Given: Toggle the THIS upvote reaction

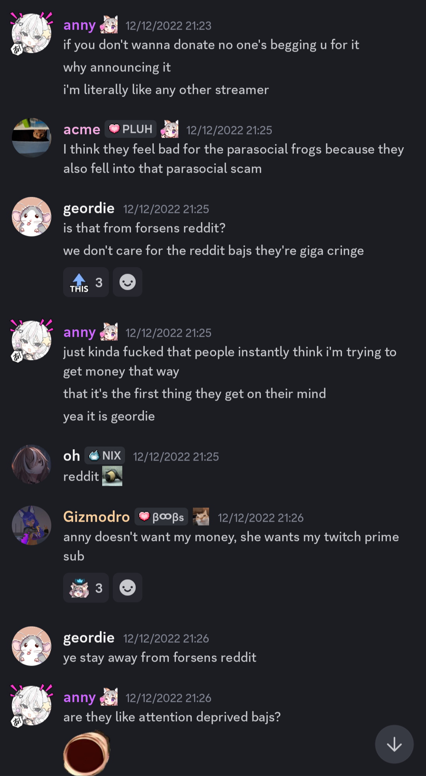Looking at the screenshot, I should 86,282.
